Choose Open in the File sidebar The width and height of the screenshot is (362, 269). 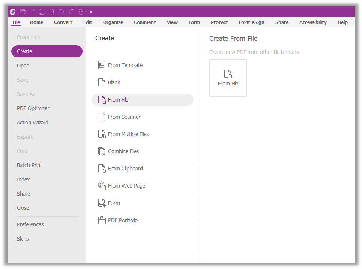(23, 66)
